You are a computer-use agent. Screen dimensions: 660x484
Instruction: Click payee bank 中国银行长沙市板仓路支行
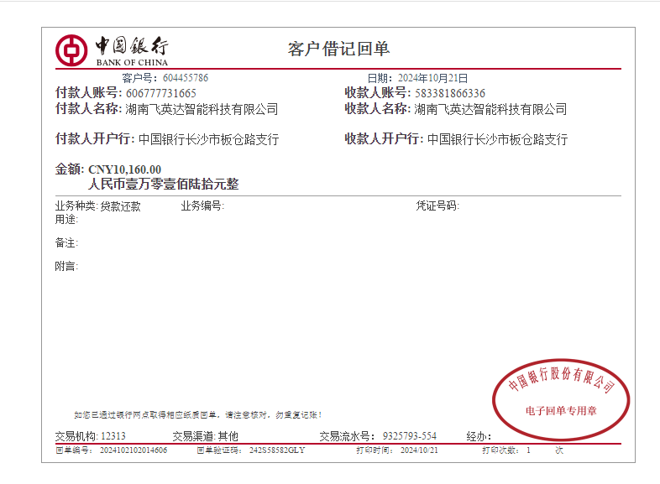tap(498, 139)
